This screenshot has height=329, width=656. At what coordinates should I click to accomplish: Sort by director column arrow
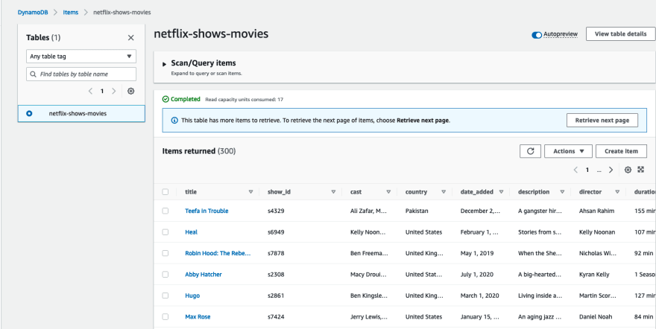tap(617, 192)
